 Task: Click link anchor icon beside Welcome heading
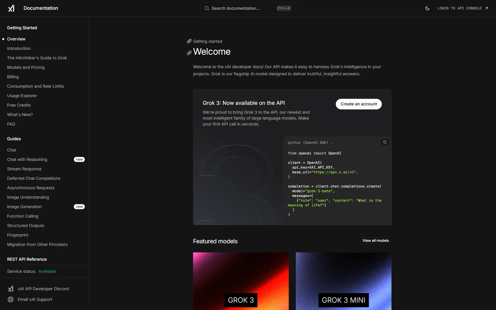coord(189,53)
